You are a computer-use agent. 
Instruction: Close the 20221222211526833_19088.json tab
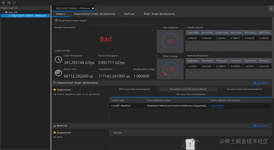93,9
